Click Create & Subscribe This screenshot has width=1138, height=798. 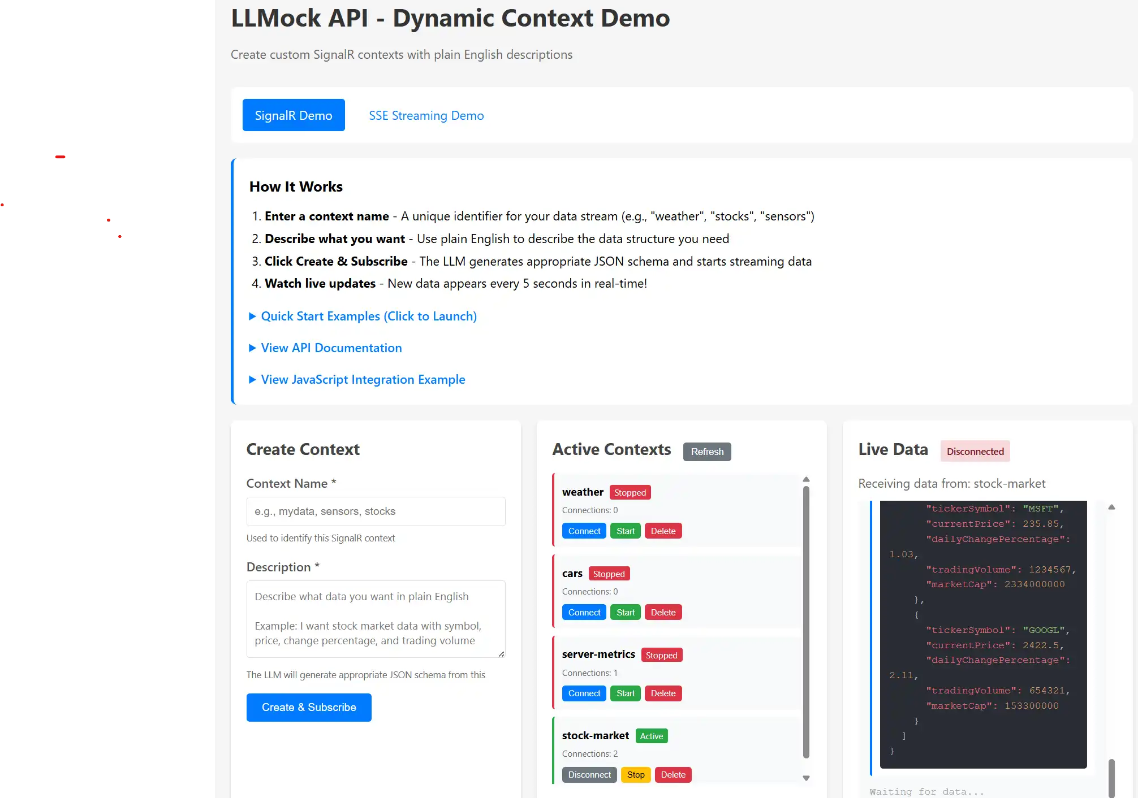tap(308, 707)
